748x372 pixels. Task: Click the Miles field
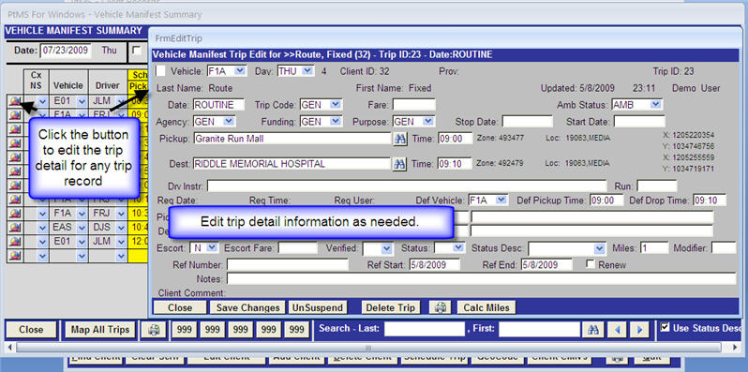654,248
